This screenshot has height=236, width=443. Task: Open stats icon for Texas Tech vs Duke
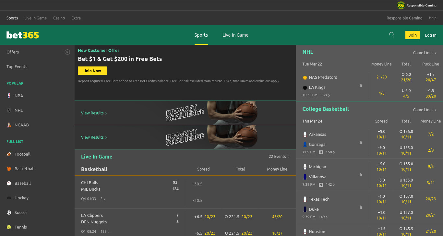pos(360,207)
